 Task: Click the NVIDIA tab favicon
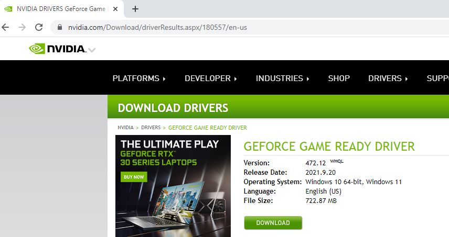[8, 9]
